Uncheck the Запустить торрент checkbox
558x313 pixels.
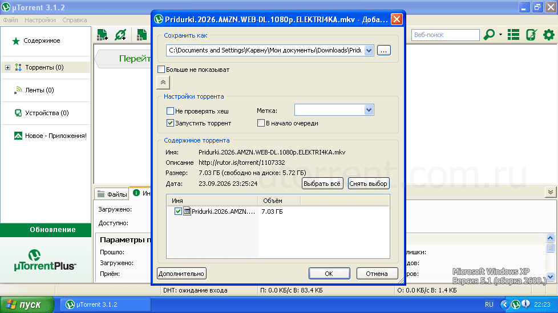170,123
